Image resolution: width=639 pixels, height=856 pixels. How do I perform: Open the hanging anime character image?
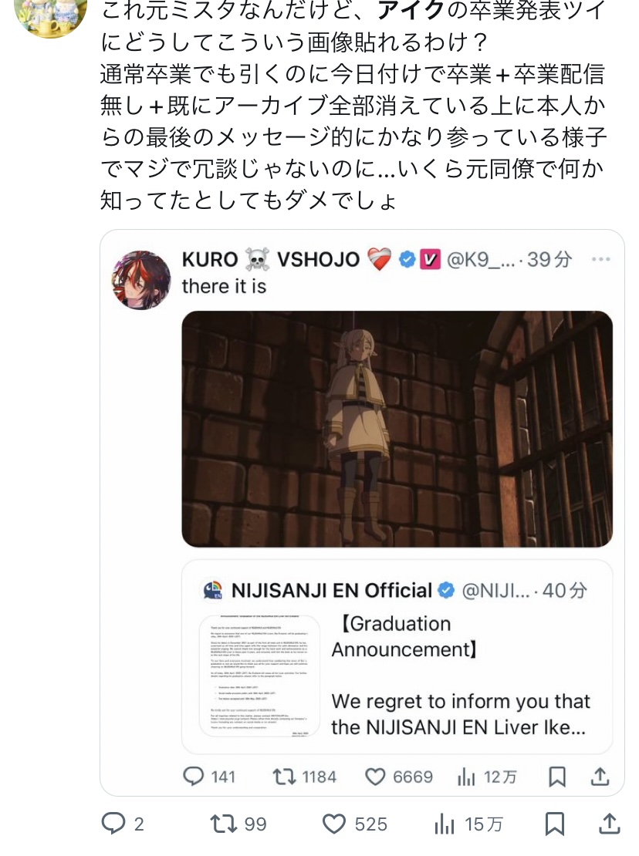point(397,429)
